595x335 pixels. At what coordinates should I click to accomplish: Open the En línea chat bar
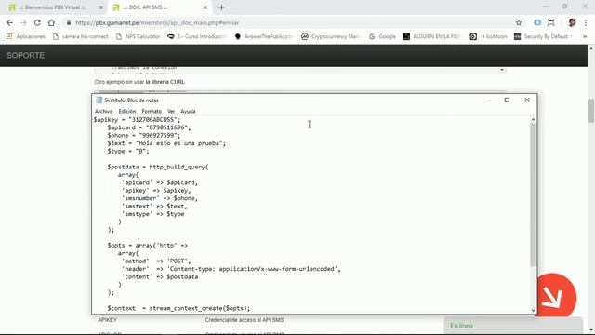coord(513,326)
